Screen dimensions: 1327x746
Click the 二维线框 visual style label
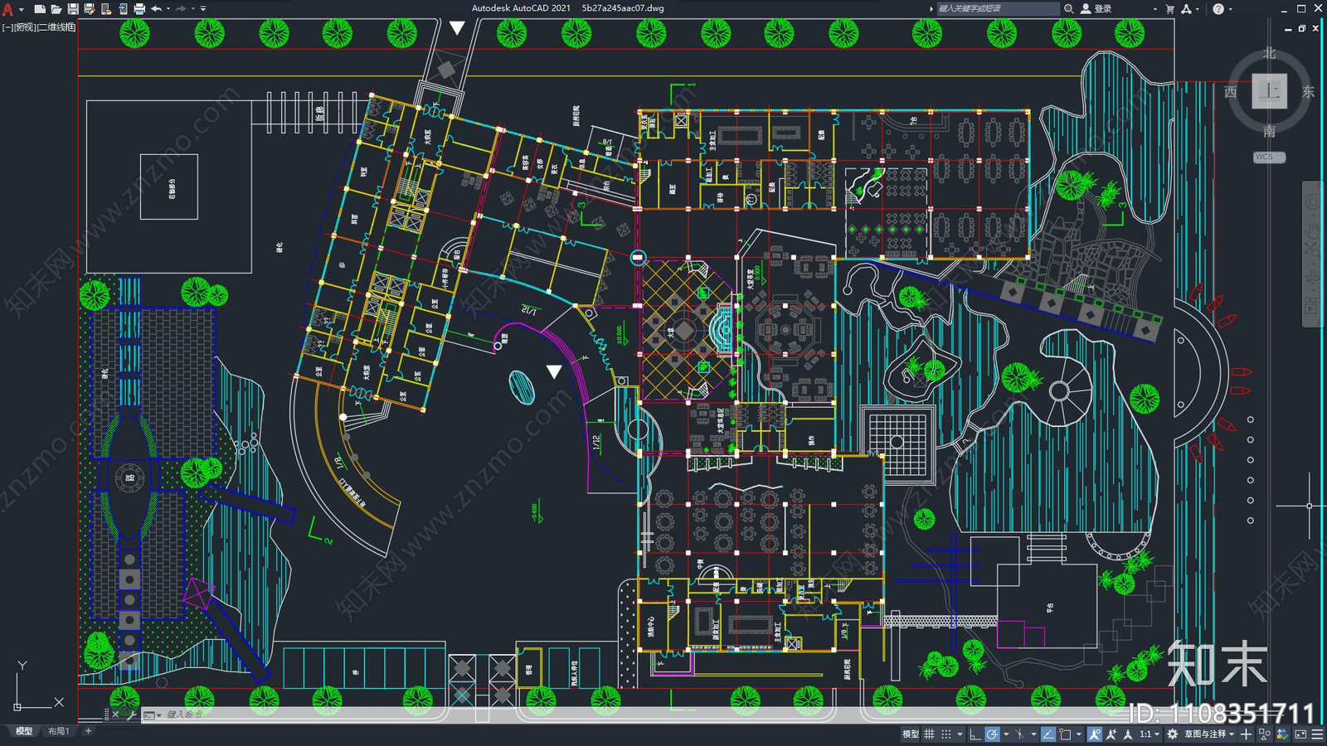(57, 27)
